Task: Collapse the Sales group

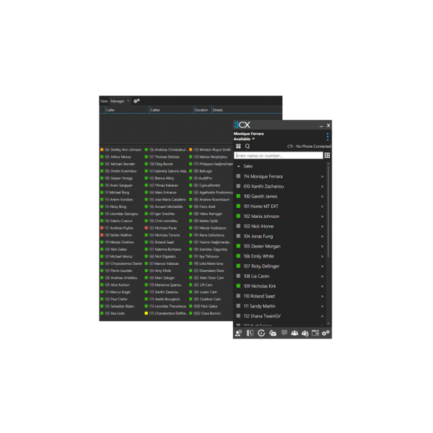Action: [239, 166]
